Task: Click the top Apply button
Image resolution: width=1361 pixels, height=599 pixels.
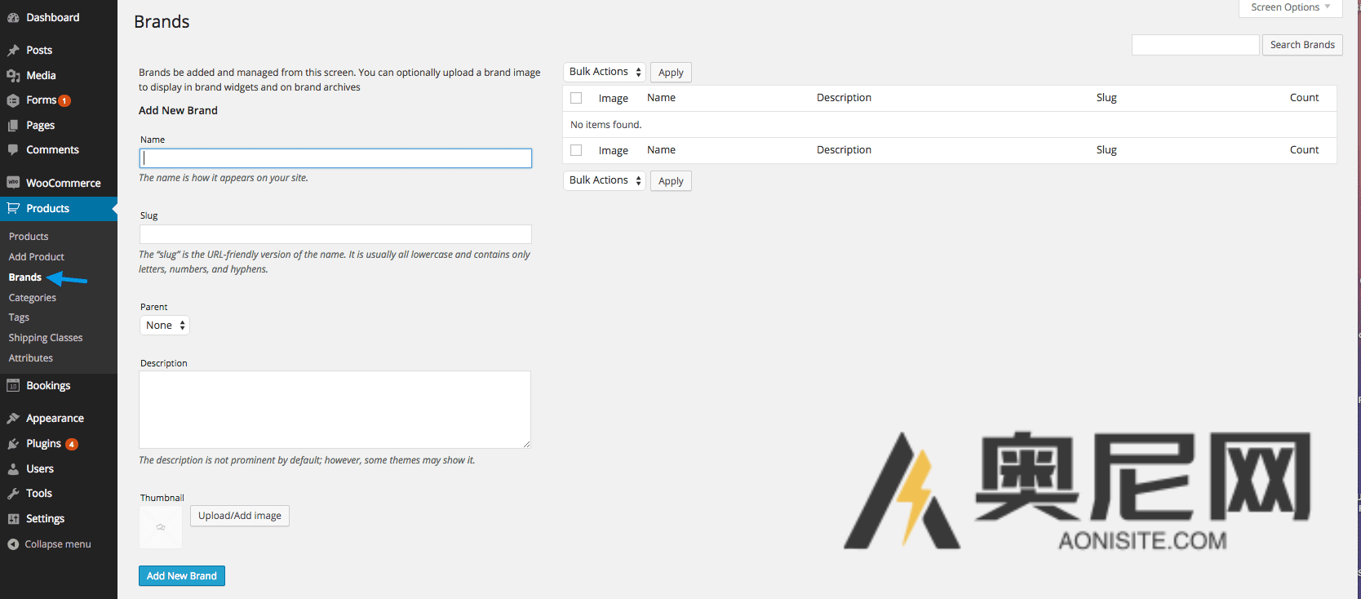Action: point(671,73)
